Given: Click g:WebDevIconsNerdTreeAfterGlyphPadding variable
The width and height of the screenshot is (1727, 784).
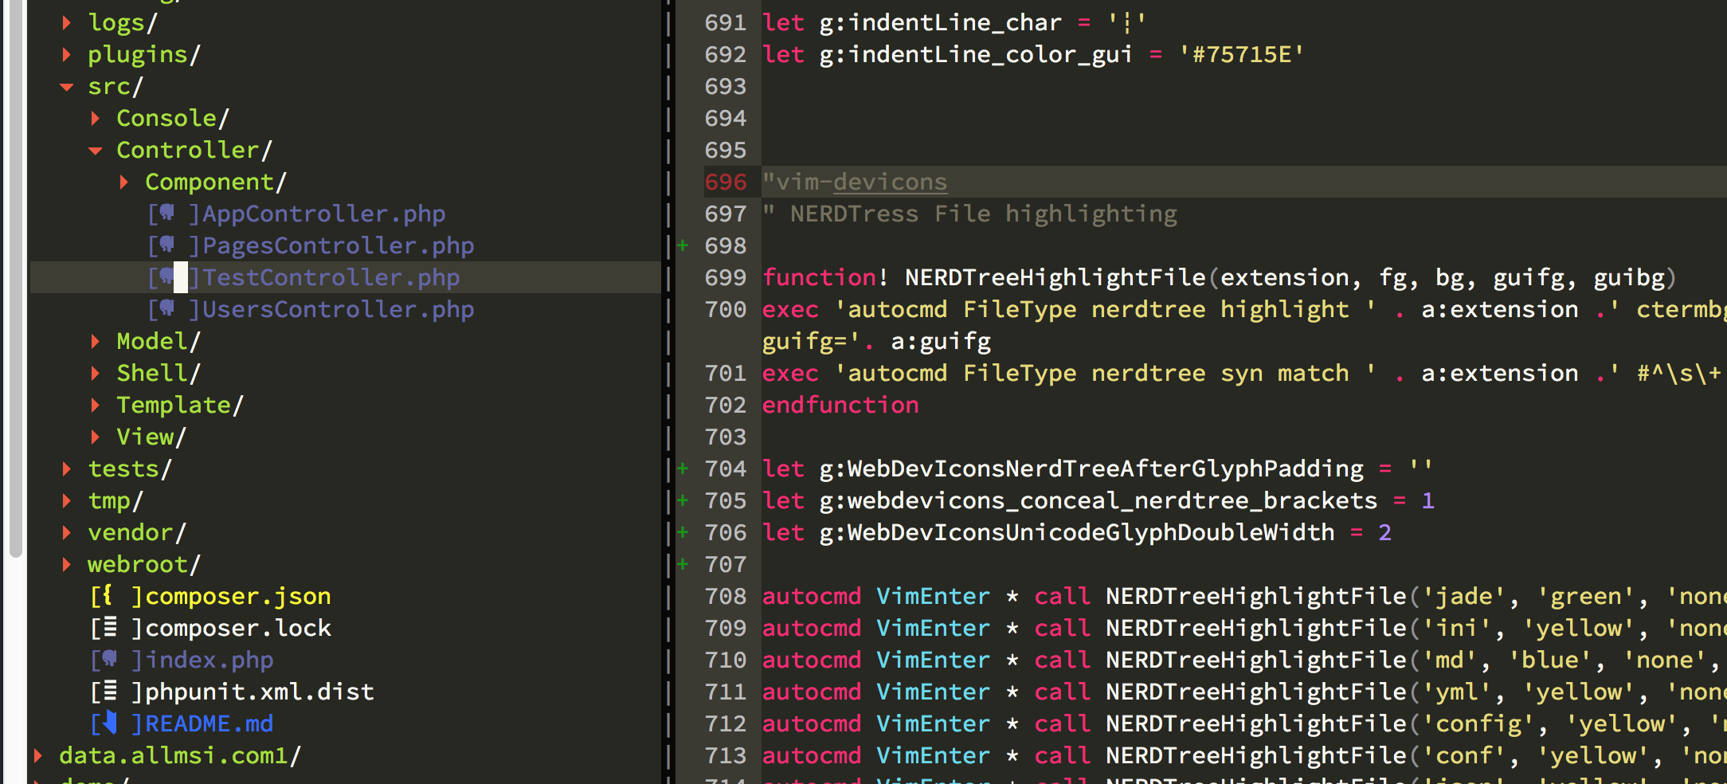Looking at the screenshot, I should click(1091, 468).
